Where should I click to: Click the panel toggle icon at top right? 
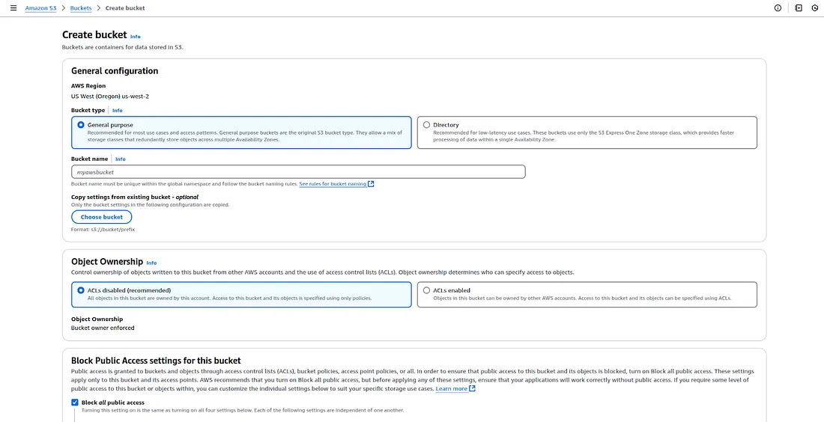click(799, 8)
